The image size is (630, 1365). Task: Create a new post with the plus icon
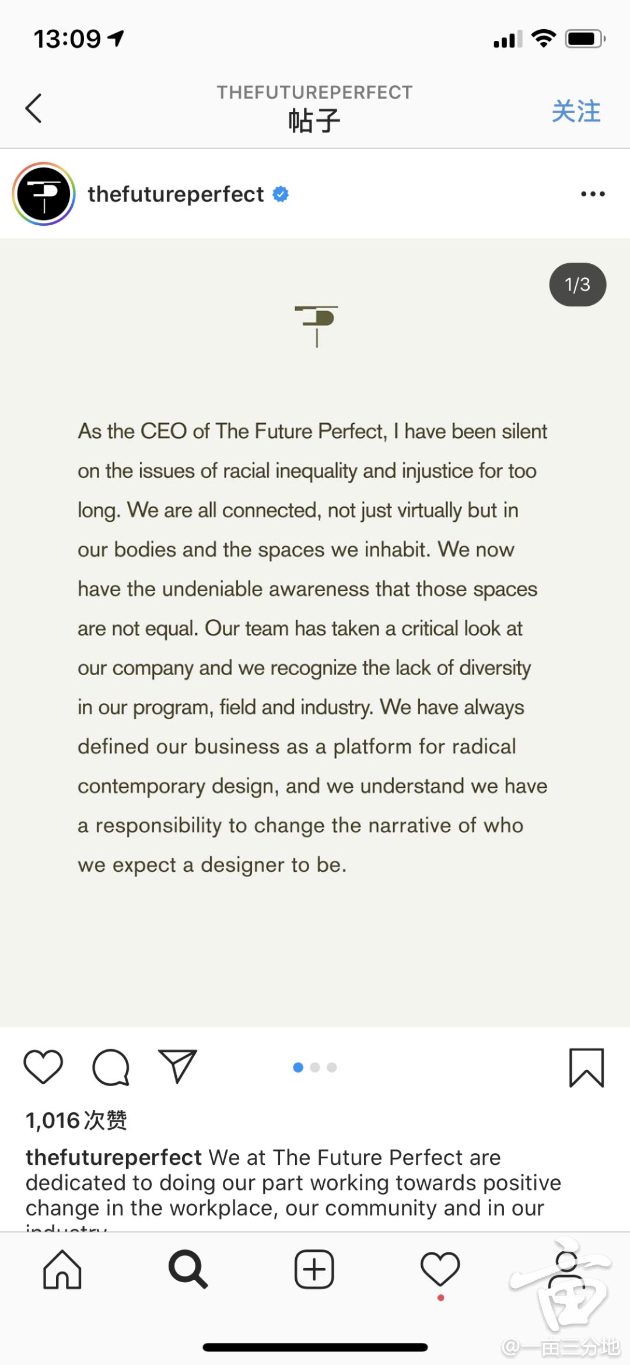pyautogui.click(x=314, y=1269)
